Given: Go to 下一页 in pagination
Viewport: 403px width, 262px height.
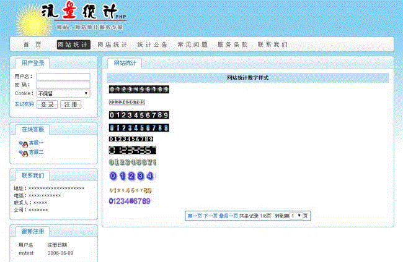Looking at the screenshot, I should [x=210, y=216].
